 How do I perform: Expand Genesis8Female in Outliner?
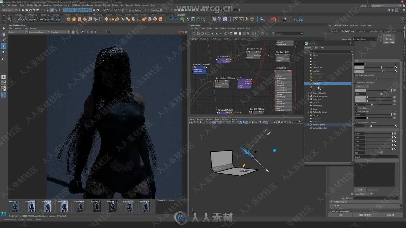click(308, 93)
